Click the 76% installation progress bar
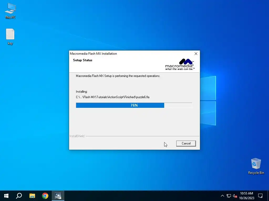Image resolution: width=269 pixels, height=201 pixels. (x=134, y=105)
